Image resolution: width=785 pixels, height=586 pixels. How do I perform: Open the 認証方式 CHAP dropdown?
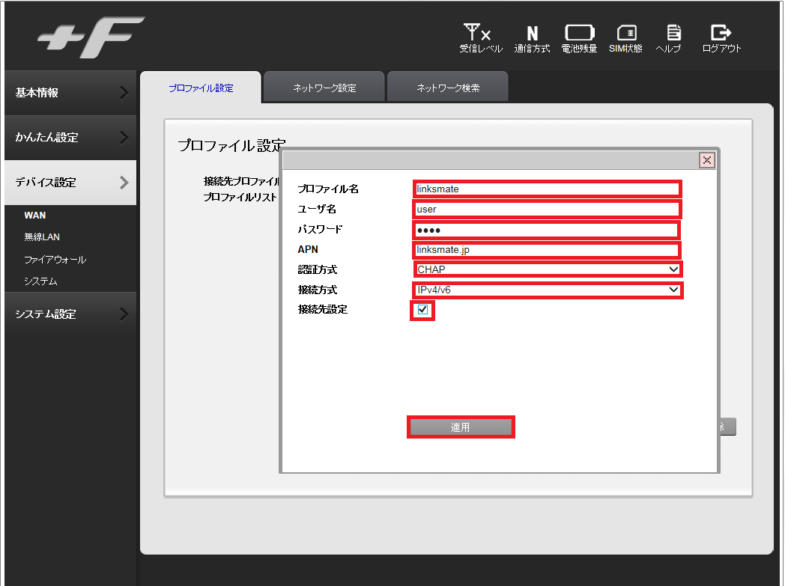[548, 269]
